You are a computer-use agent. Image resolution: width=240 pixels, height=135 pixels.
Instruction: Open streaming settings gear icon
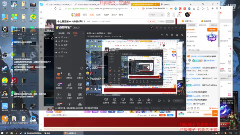click(169, 100)
